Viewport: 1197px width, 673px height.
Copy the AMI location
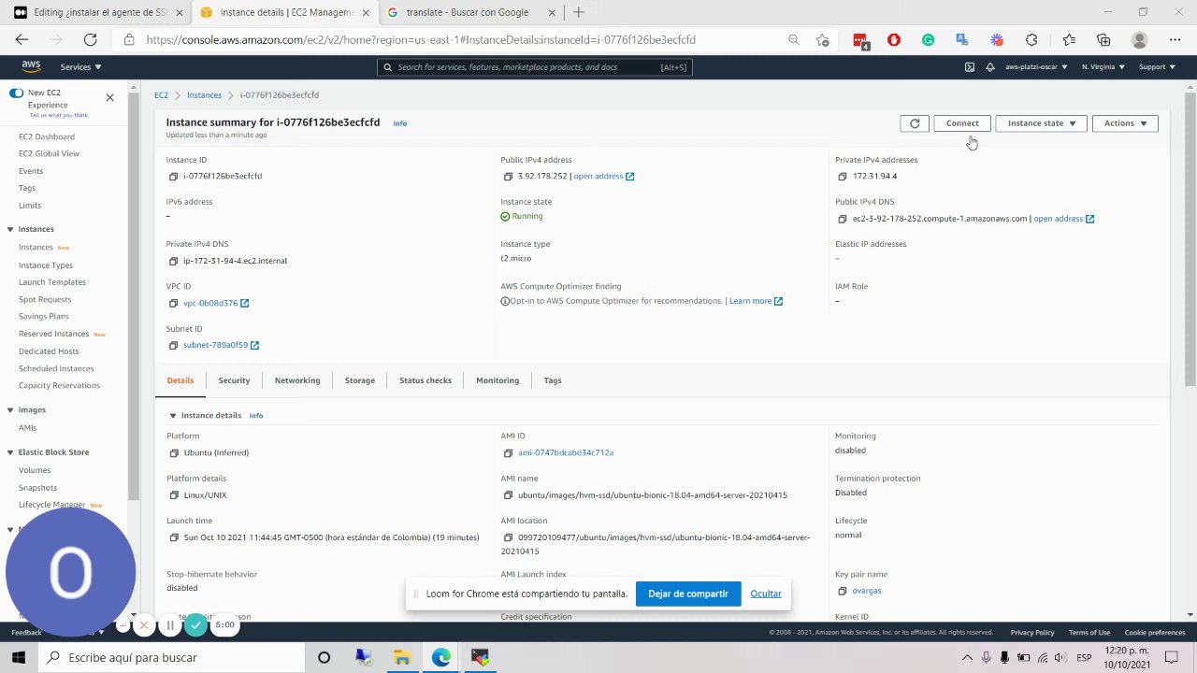pos(508,537)
